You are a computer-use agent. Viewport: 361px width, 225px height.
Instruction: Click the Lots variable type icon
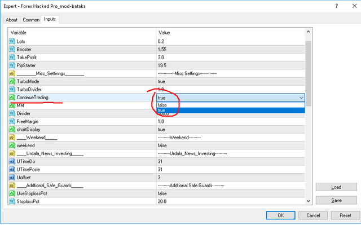[x=12, y=41]
